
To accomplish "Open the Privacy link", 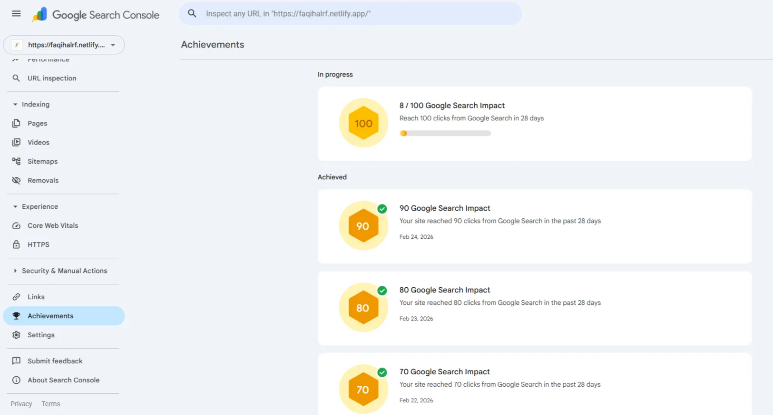I will [x=21, y=404].
